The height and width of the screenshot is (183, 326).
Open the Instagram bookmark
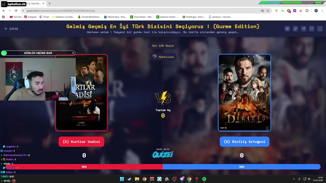[x=30, y=17]
